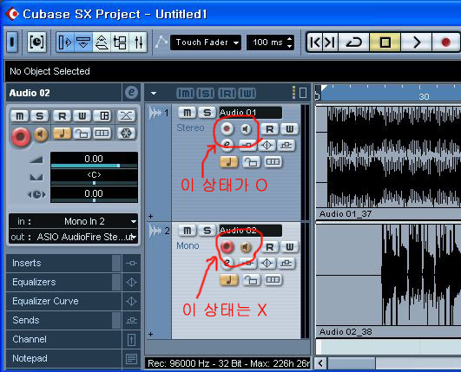Screen dimensions: 461x372
Task: Open the 'out: ASIO AudioFire' output dropdown
Action: click(x=73, y=237)
